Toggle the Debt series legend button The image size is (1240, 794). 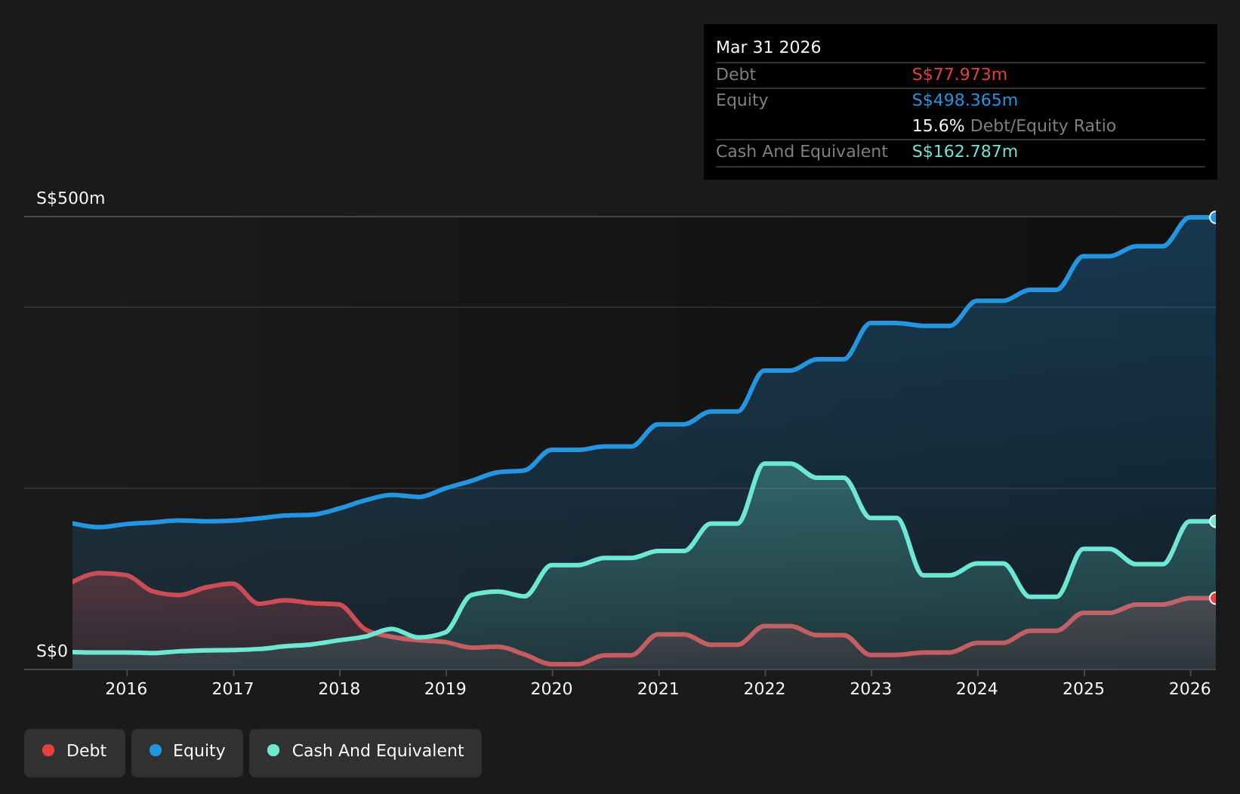pos(75,752)
